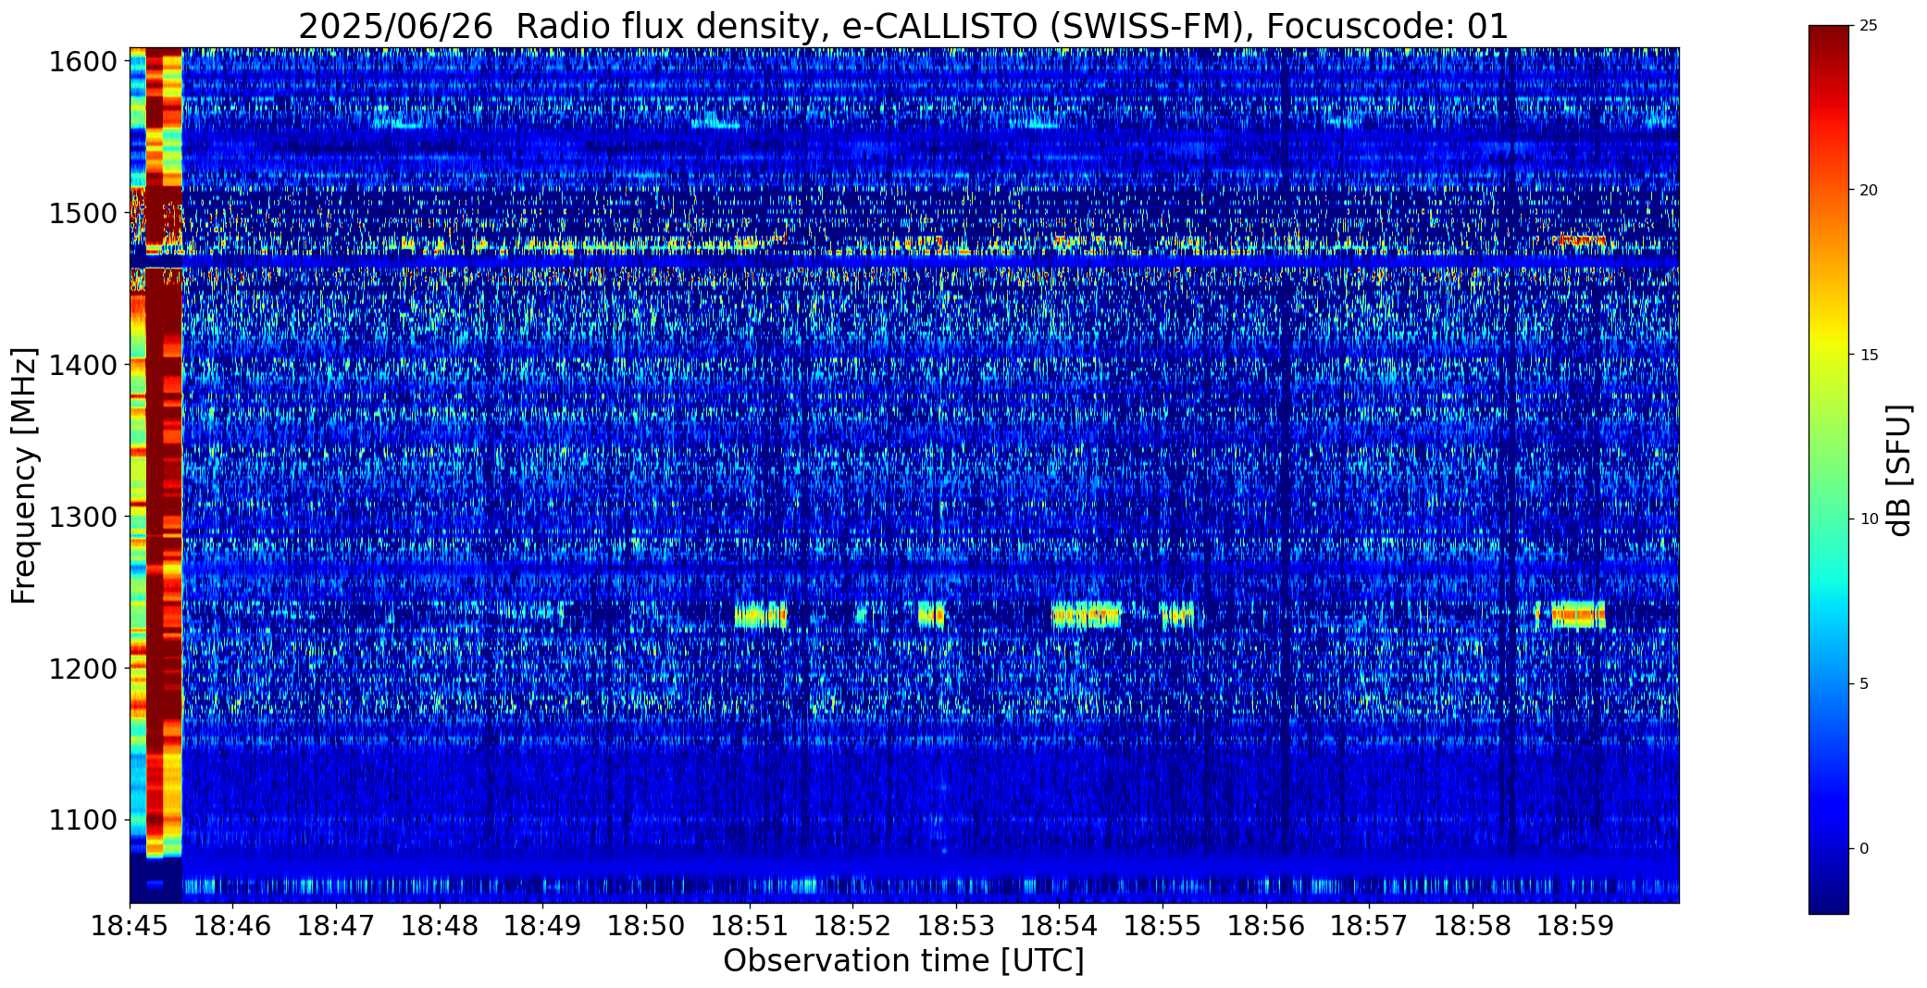Click the 1500 frequency tick label
Image resolution: width=1927 pixels, height=988 pixels.
82,214
